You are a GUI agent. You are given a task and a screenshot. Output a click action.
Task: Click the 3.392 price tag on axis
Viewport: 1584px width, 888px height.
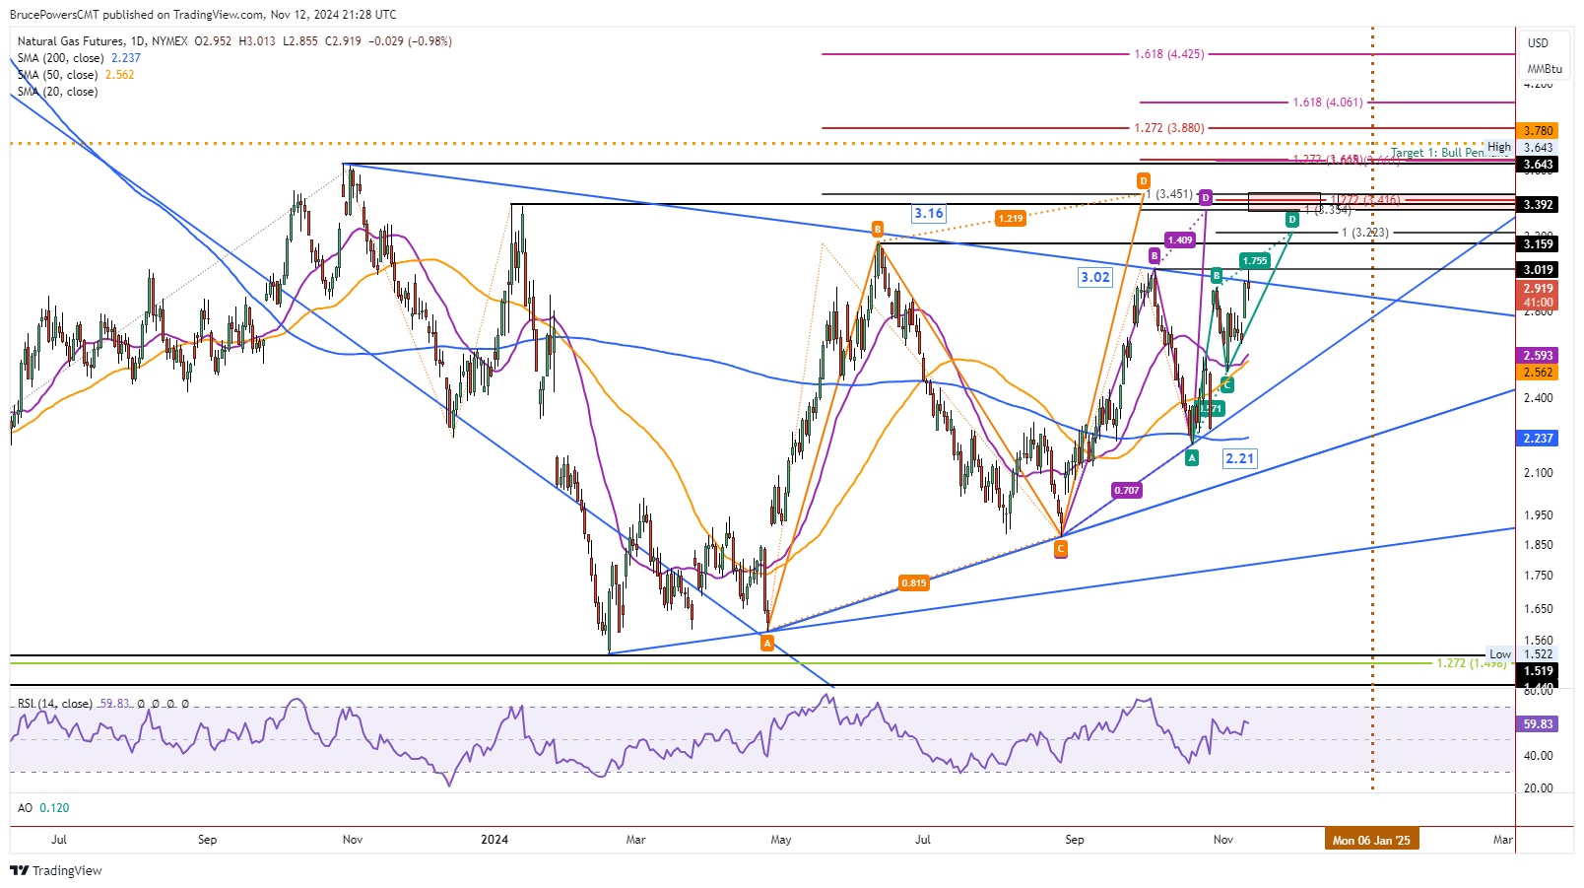(1538, 205)
